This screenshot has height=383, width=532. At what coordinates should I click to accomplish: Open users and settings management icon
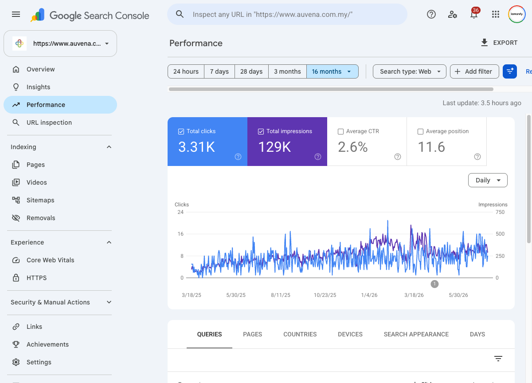point(453,14)
